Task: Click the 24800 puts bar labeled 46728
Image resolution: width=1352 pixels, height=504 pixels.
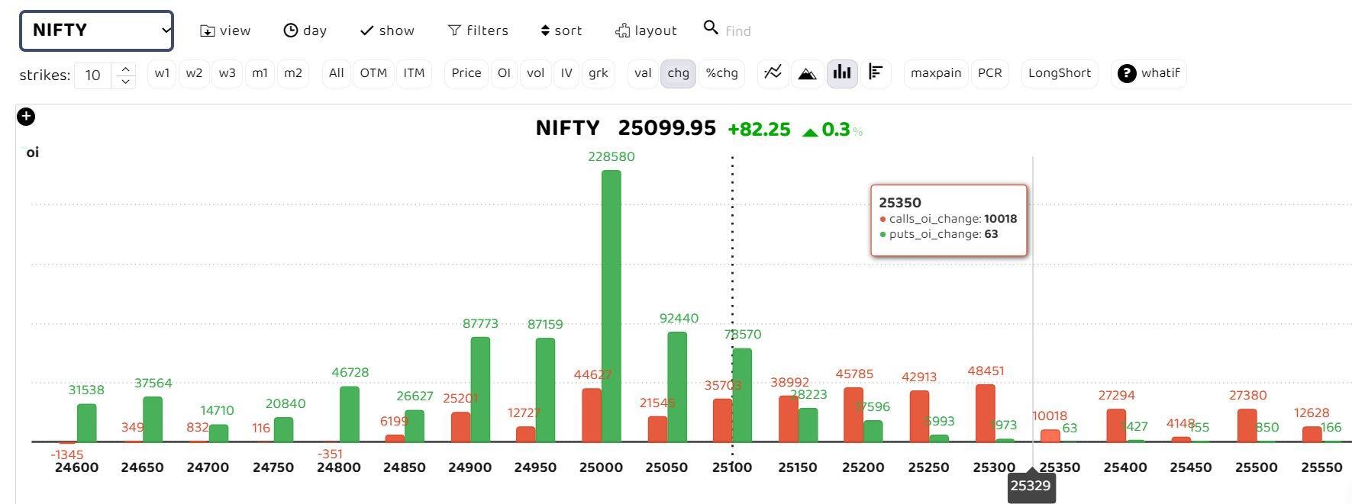Action: 350,414
